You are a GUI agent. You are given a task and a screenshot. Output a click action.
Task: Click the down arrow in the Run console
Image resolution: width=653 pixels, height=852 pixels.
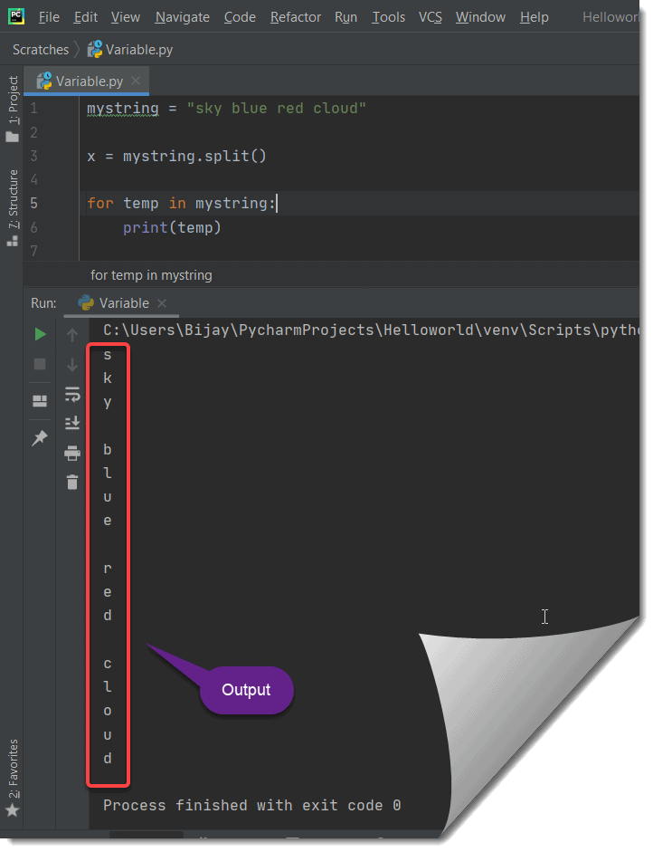72,365
